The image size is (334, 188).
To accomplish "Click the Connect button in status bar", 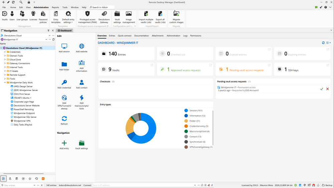I will [87, 185].
